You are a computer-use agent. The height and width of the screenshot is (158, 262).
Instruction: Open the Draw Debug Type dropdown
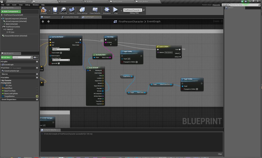click(x=61, y=60)
